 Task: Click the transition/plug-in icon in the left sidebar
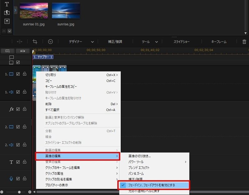[6, 12]
